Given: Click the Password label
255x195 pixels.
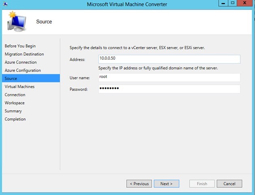Looking at the screenshot, I should [x=78, y=89].
